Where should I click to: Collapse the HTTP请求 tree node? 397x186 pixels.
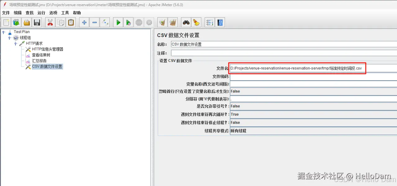16,43
